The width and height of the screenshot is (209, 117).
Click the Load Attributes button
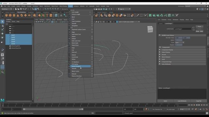tap(182, 101)
